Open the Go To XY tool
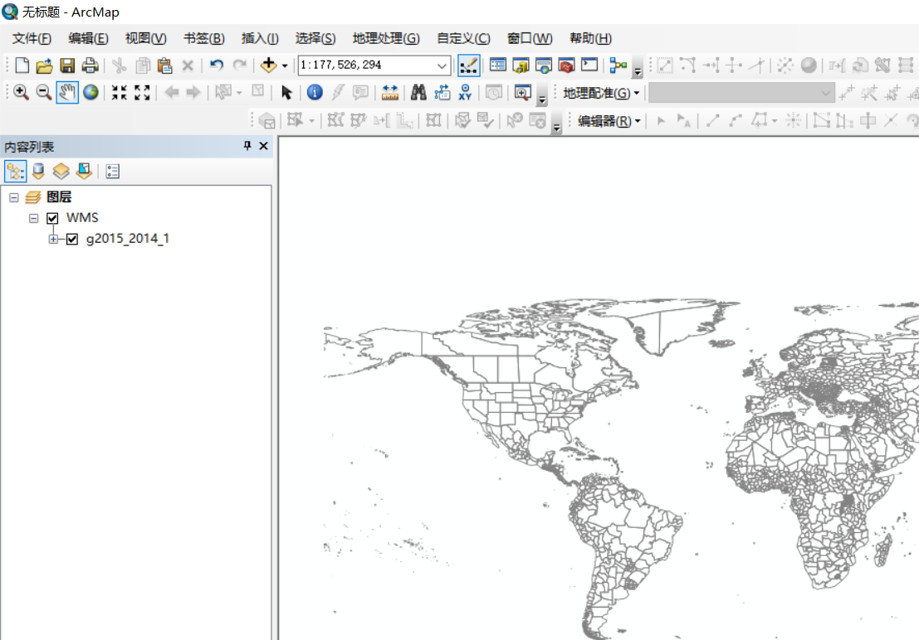The height and width of the screenshot is (640, 919). pyautogui.click(x=465, y=93)
